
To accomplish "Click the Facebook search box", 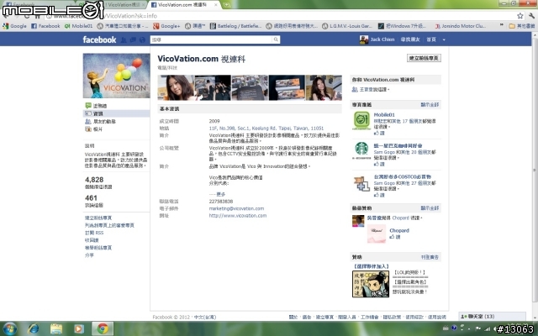I will [211, 39].
